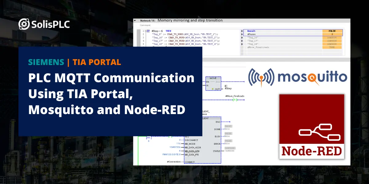Expand the Result row detail arrow
Screen dimensions: 369x184
(x=242, y=31)
